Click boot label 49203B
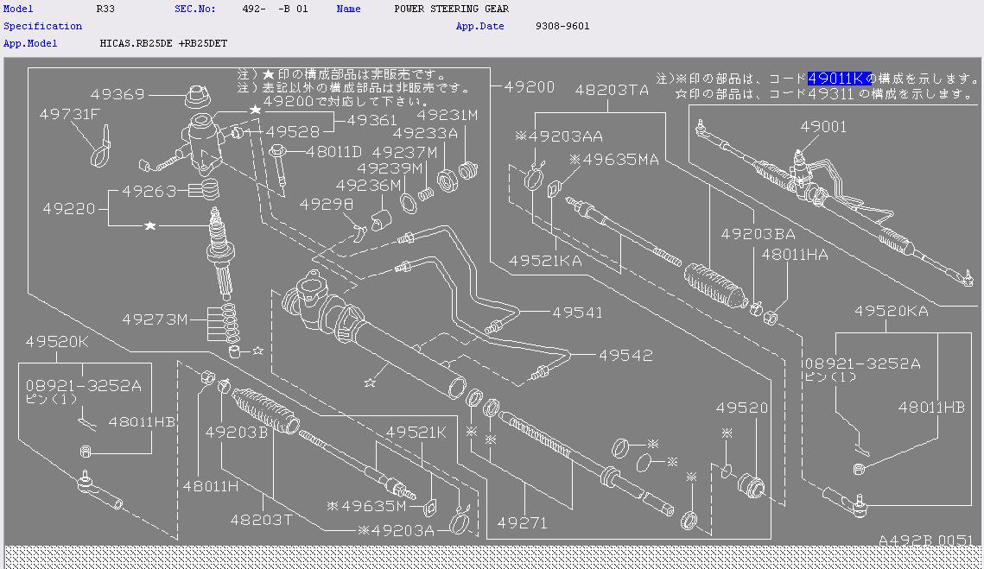The height and width of the screenshot is (569, 984). (237, 433)
